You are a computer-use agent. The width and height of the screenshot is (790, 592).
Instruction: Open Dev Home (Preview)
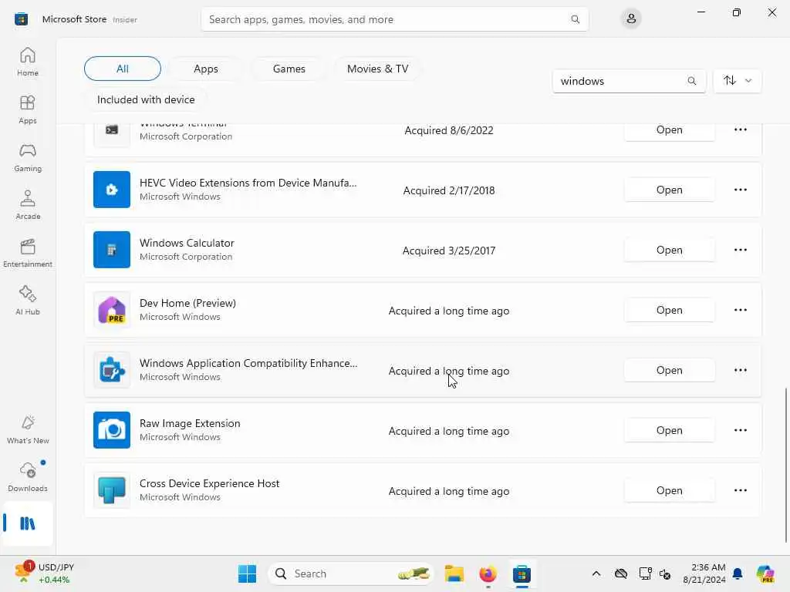[669, 310]
